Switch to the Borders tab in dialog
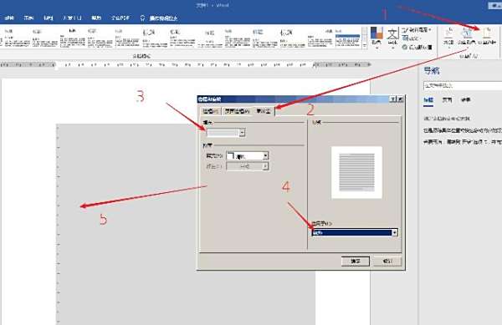The image size is (502, 325). click(x=210, y=111)
